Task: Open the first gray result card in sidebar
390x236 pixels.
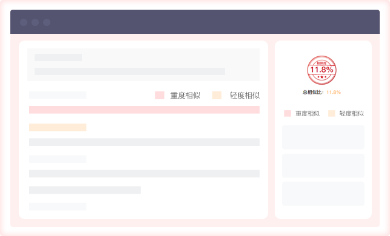Action: 323,137
